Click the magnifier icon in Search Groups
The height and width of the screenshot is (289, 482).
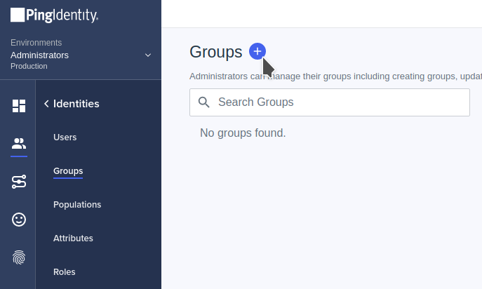[203, 102]
